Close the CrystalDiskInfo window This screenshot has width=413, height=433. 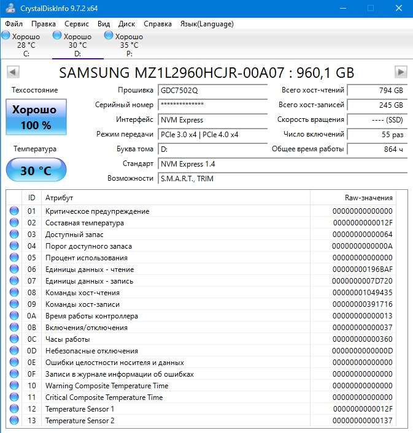(399, 9)
